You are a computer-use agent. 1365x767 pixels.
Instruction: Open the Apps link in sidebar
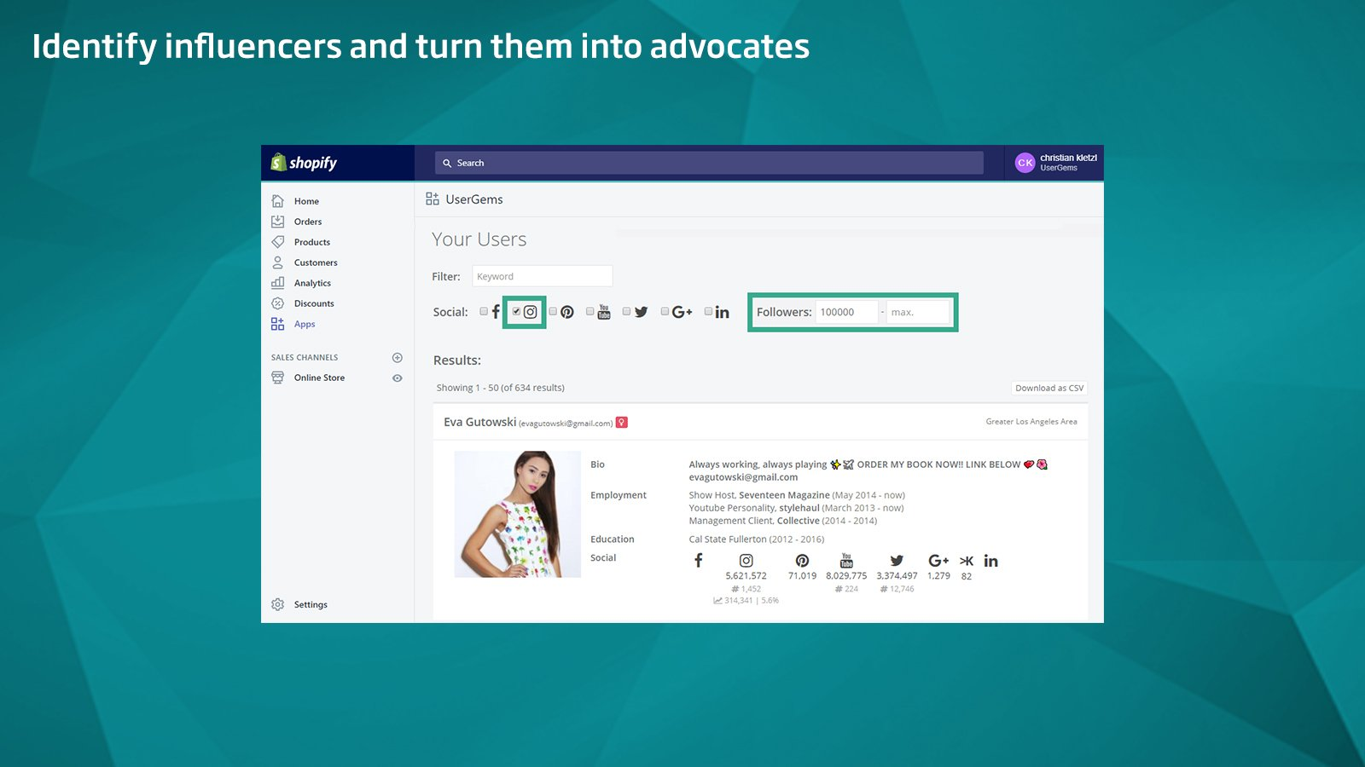(305, 324)
